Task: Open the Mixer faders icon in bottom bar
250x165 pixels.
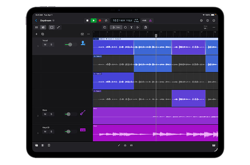Action: tap(131, 145)
